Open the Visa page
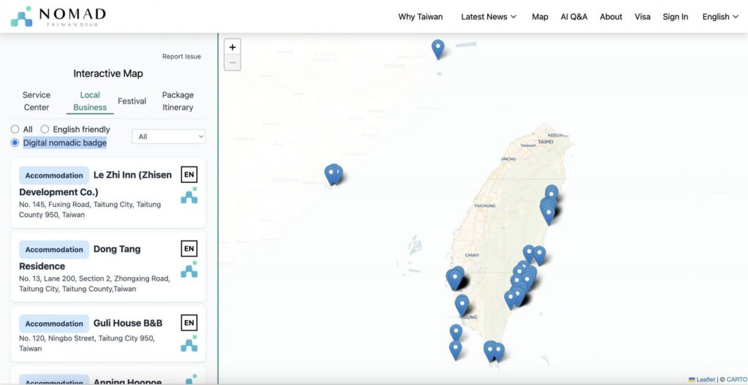This screenshot has width=748, height=385. point(643,17)
